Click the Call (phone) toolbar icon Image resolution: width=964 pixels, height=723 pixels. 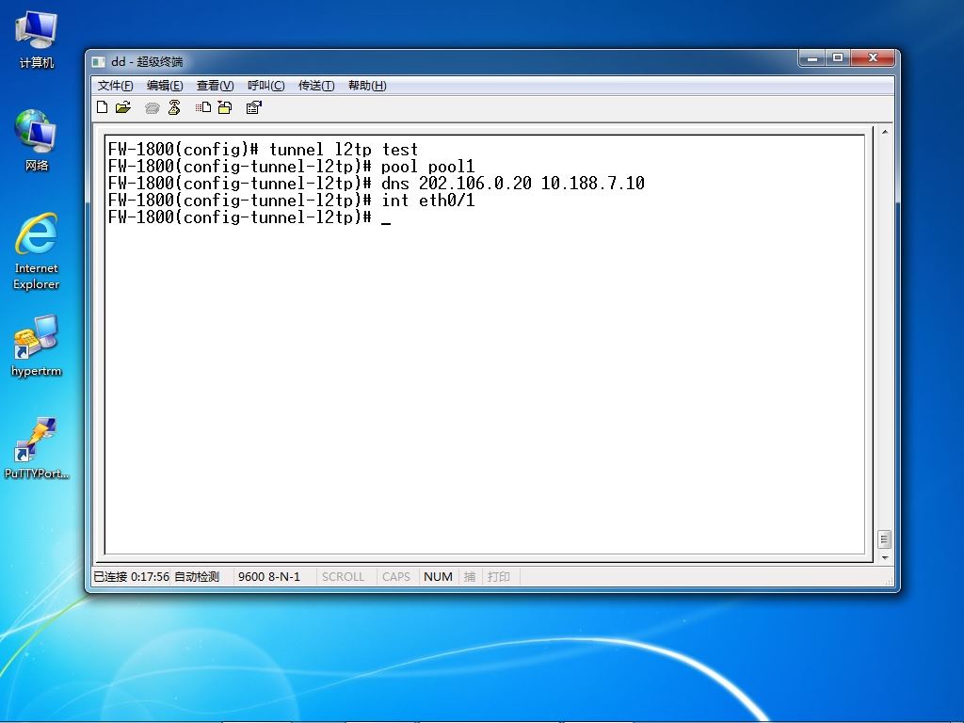[x=152, y=108]
